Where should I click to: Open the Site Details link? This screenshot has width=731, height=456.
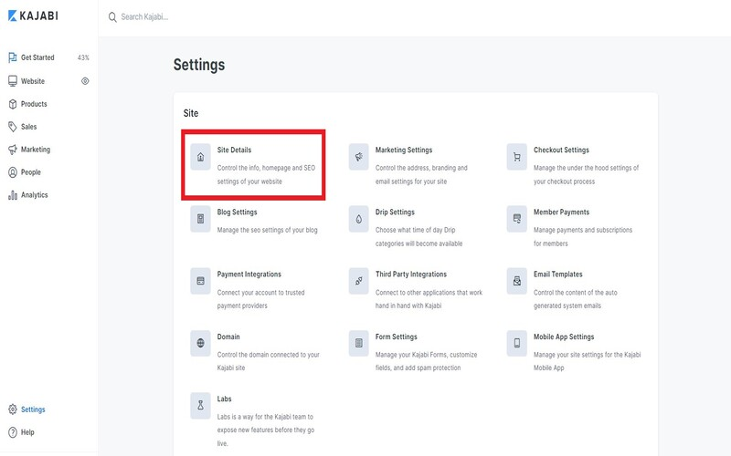point(234,150)
